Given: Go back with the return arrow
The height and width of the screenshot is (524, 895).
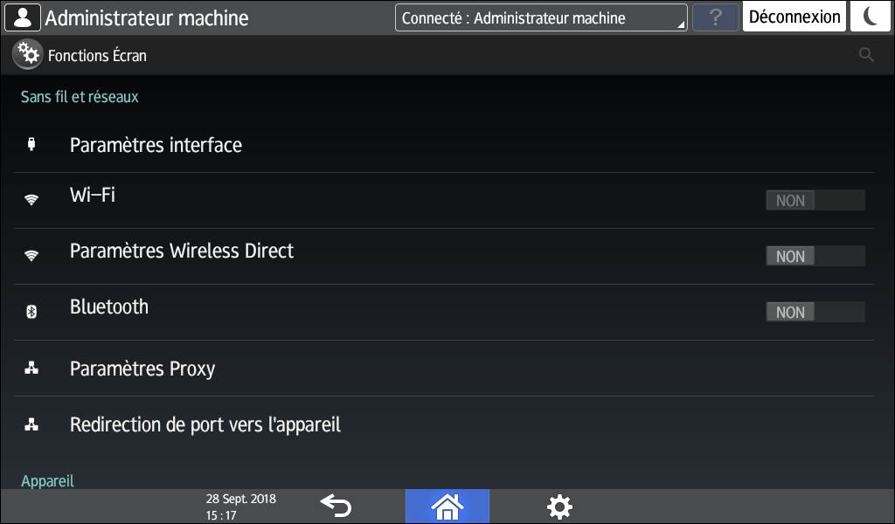Looking at the screenshot, I should pyautogui.click(x=336, y=506).
